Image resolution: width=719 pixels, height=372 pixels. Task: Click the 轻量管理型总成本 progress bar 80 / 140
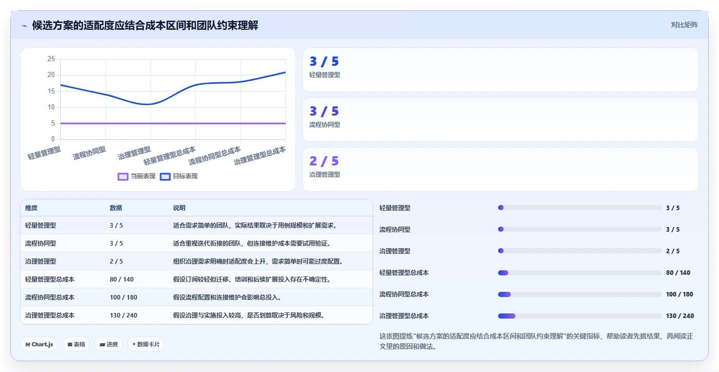click(580, 273)
